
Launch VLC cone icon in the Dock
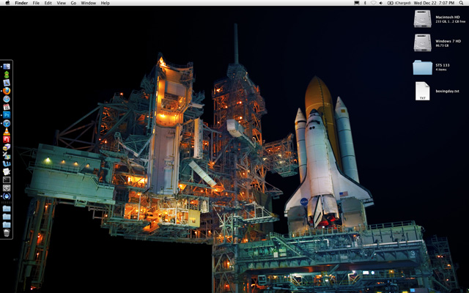7,131
